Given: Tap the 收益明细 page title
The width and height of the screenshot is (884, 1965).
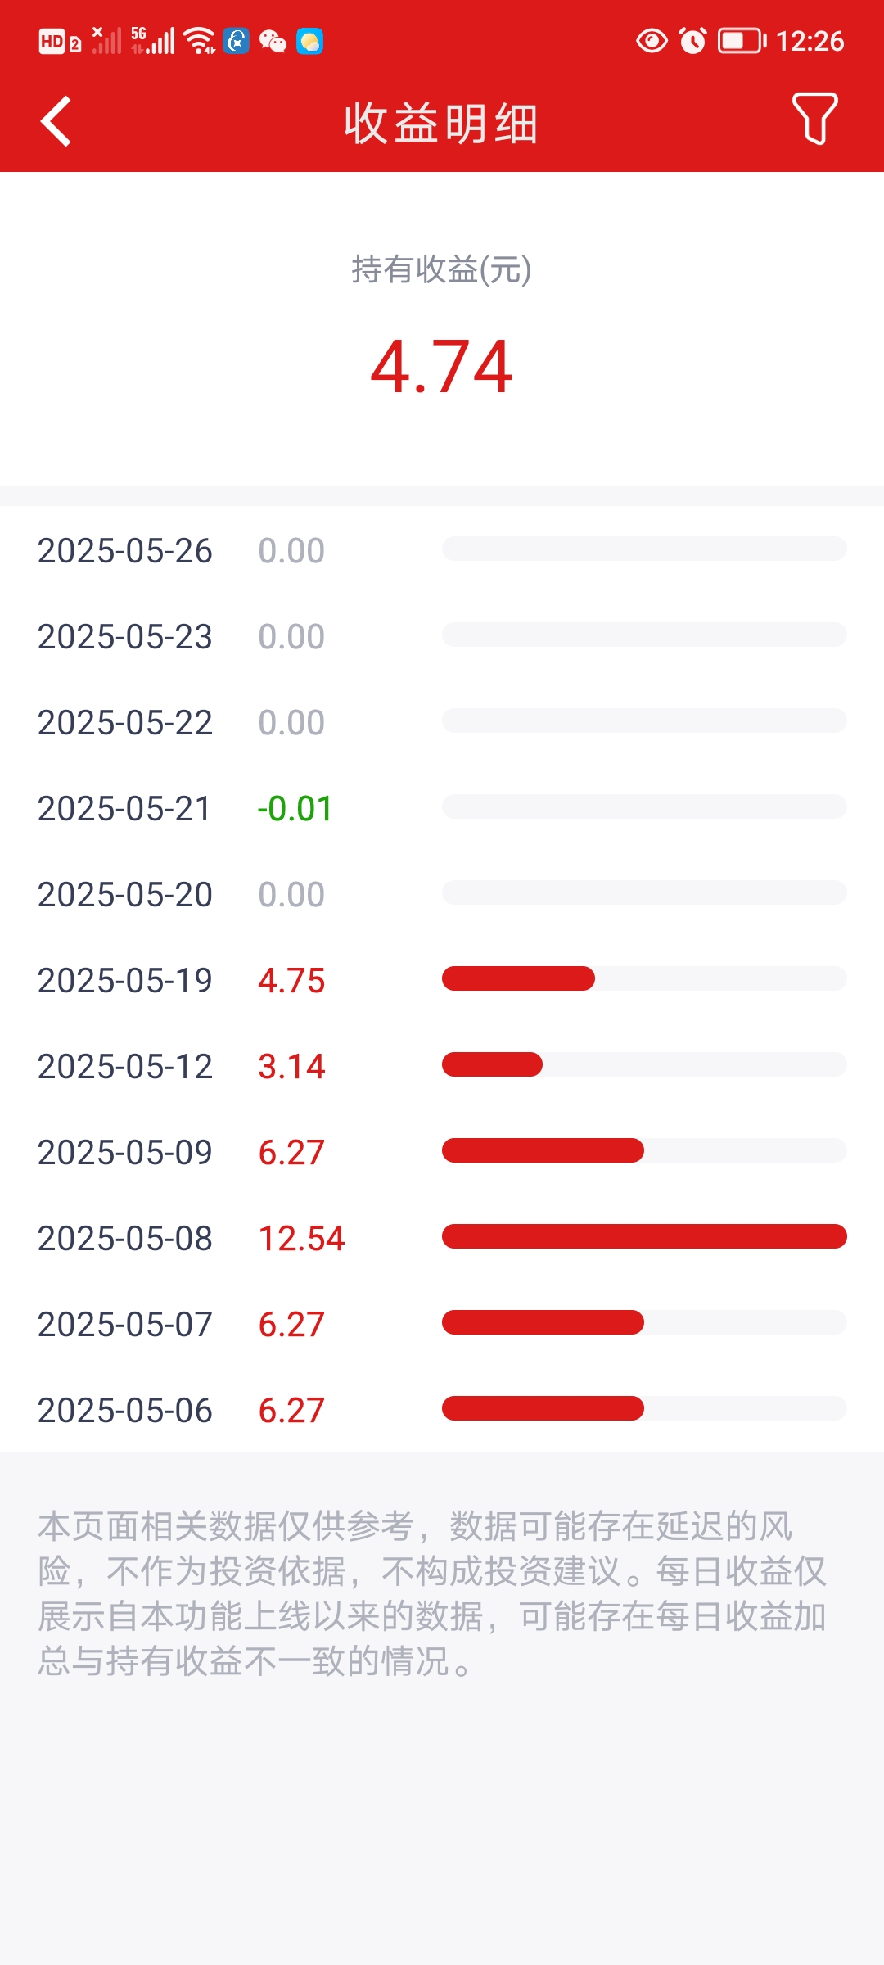Looking at the screenshot, I should tap(441, 124).
